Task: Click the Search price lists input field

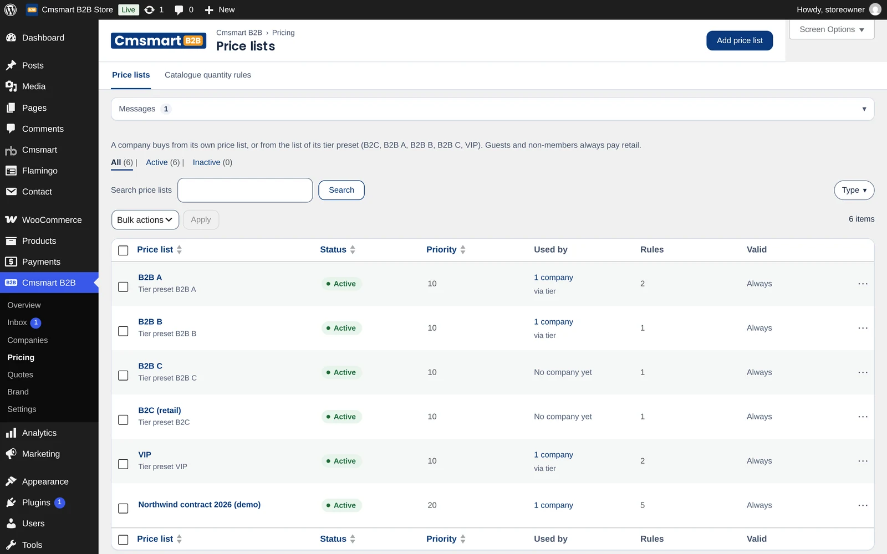Action: click(245, 190)
